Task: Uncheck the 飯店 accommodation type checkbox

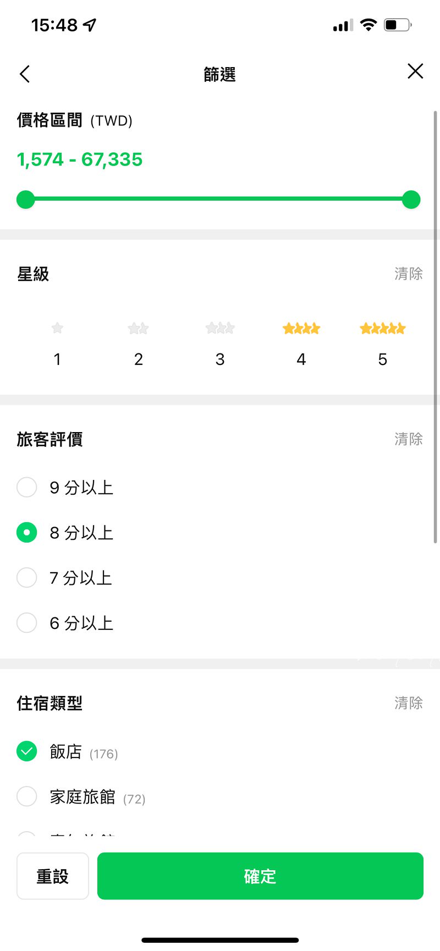Action: [26, 751]
